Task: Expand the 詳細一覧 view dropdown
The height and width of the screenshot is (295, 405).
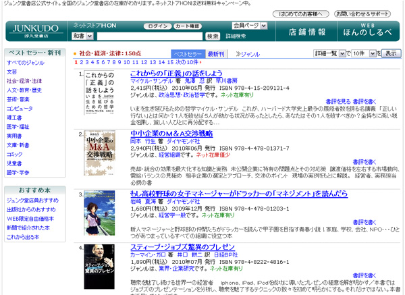Action: pyautogui.click(x=329, y=53)
